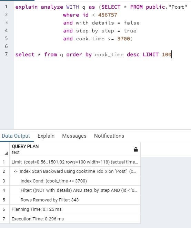Click the 'false' value on editor line 3
This screenshot has height=228, width=191.
click(132, 23)
